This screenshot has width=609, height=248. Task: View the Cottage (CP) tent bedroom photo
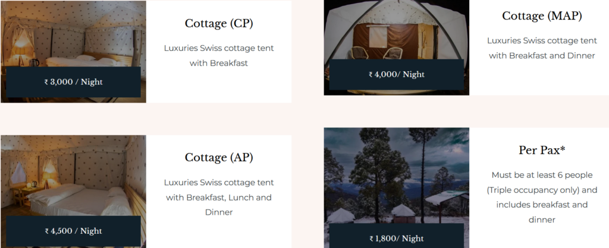[x=73, y=36]
